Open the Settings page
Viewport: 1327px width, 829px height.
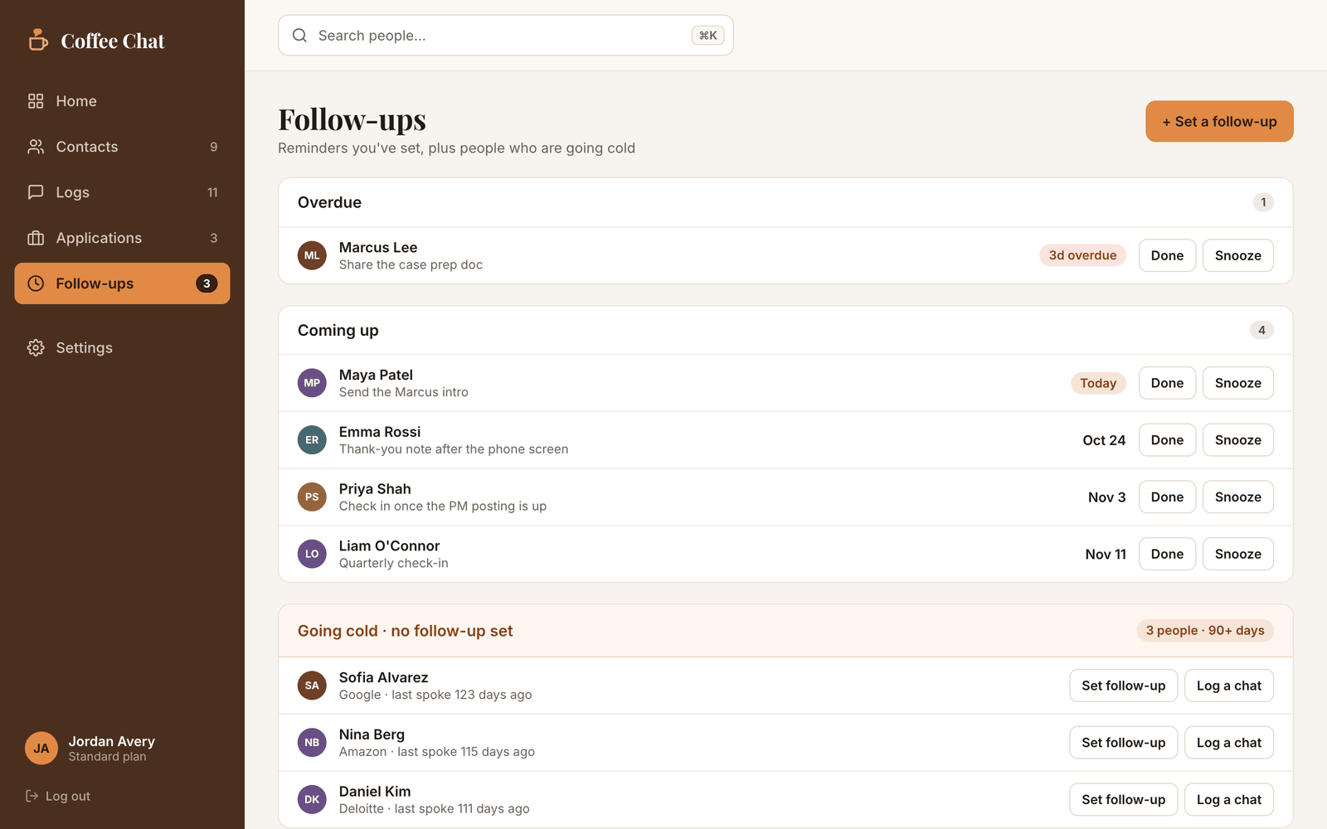tap(122, 347)
